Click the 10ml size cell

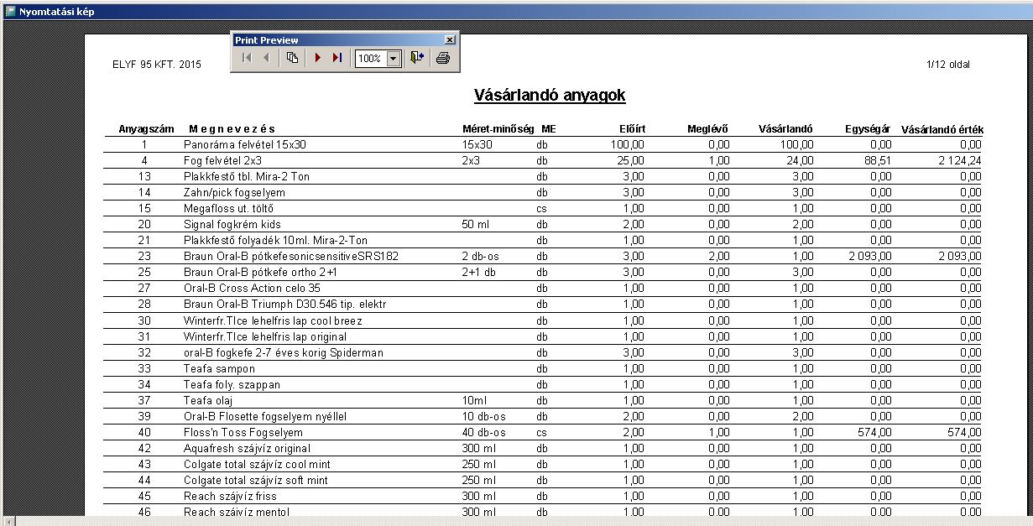(x=473, y=400)
